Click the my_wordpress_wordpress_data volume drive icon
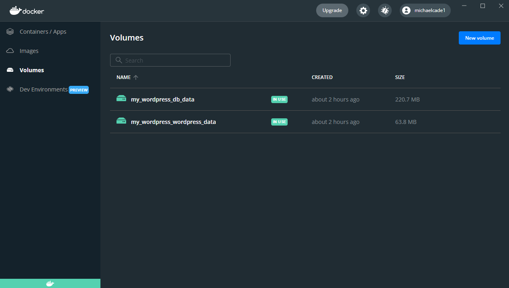Image resolution: width=509 pixels, height=288 pixels. coord(121,121)
